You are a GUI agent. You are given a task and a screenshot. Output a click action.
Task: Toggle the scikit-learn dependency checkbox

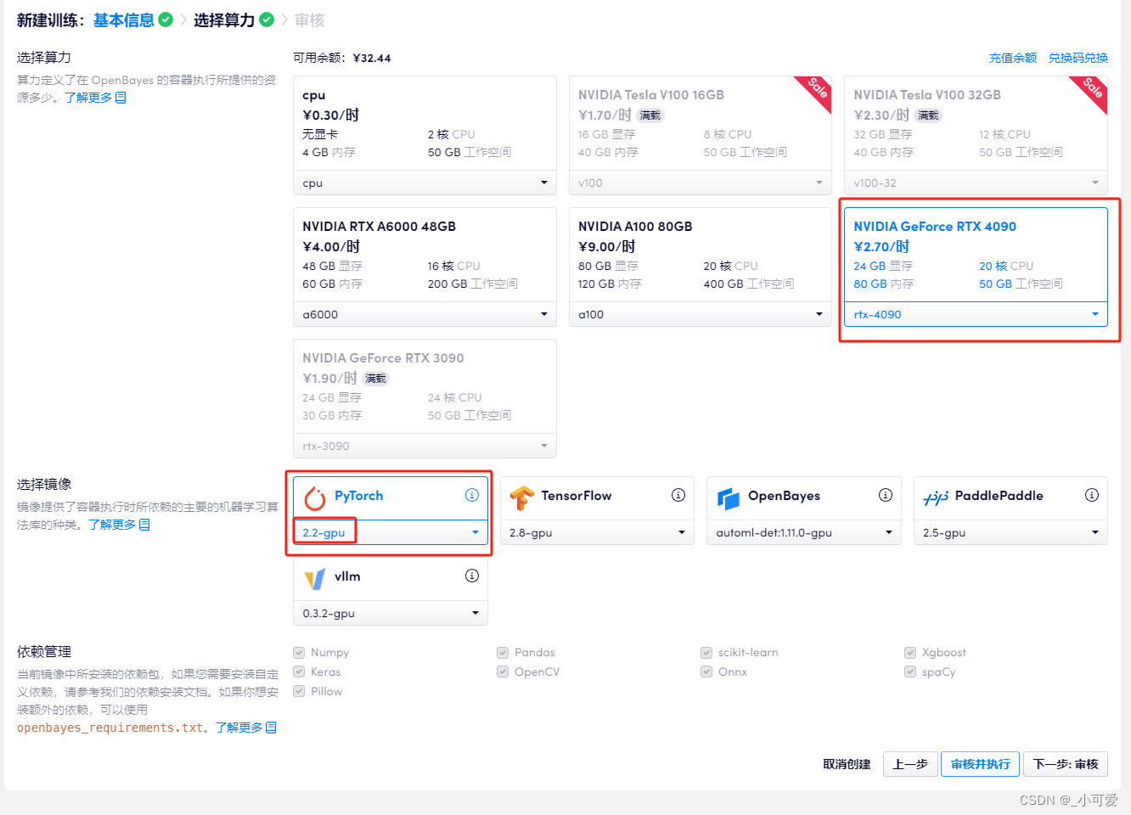[706, 653]
